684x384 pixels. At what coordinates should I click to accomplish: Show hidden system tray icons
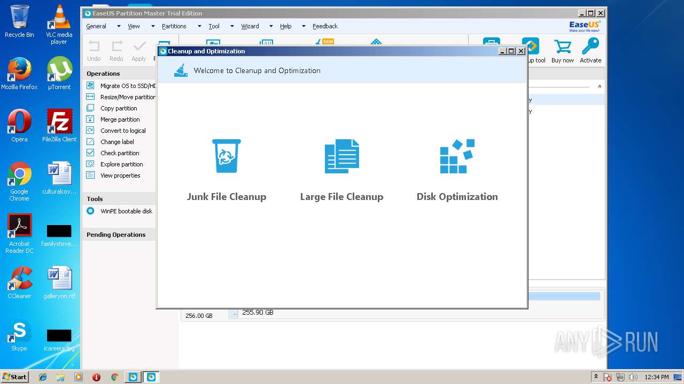[596, 377]
